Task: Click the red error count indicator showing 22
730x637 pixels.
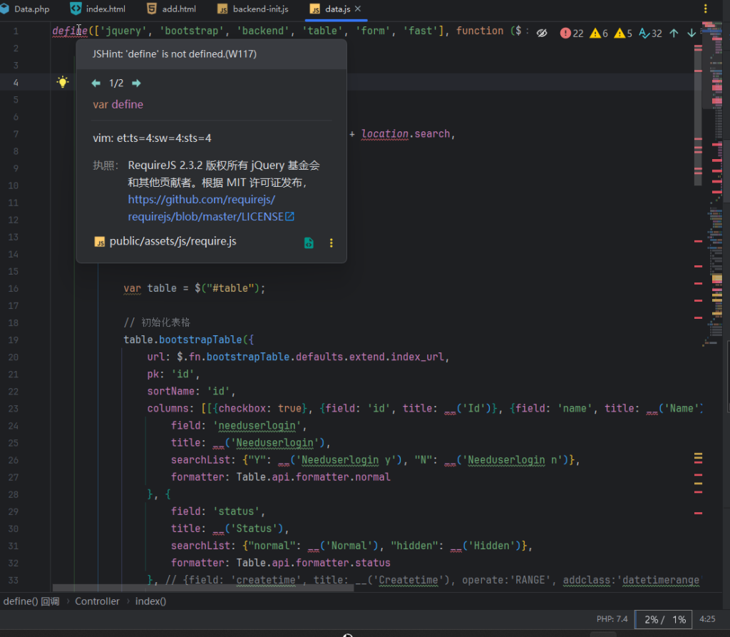Action: (572, 33)
